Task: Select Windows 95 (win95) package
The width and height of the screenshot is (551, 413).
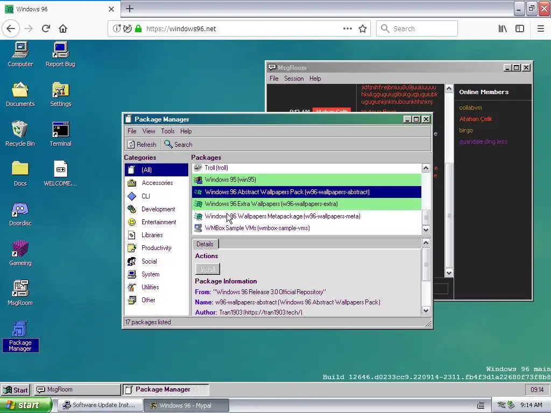Action: tap(307, 180)
